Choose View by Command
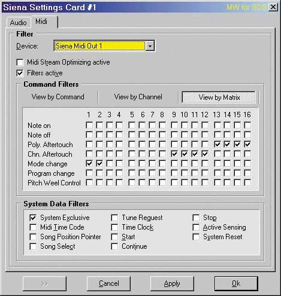This screenshot has width=281, height=296. point(58,97)
